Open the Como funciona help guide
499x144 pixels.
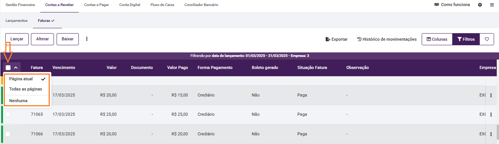point(452,5)
